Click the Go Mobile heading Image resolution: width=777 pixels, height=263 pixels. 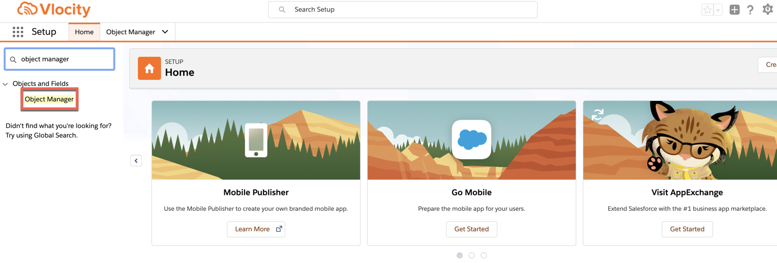(x=472, y=192)
